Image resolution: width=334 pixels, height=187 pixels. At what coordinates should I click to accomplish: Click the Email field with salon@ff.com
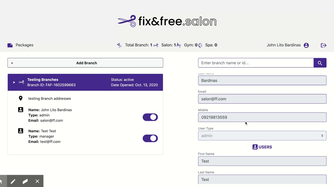pyautogui.click(x=262, y=99)
